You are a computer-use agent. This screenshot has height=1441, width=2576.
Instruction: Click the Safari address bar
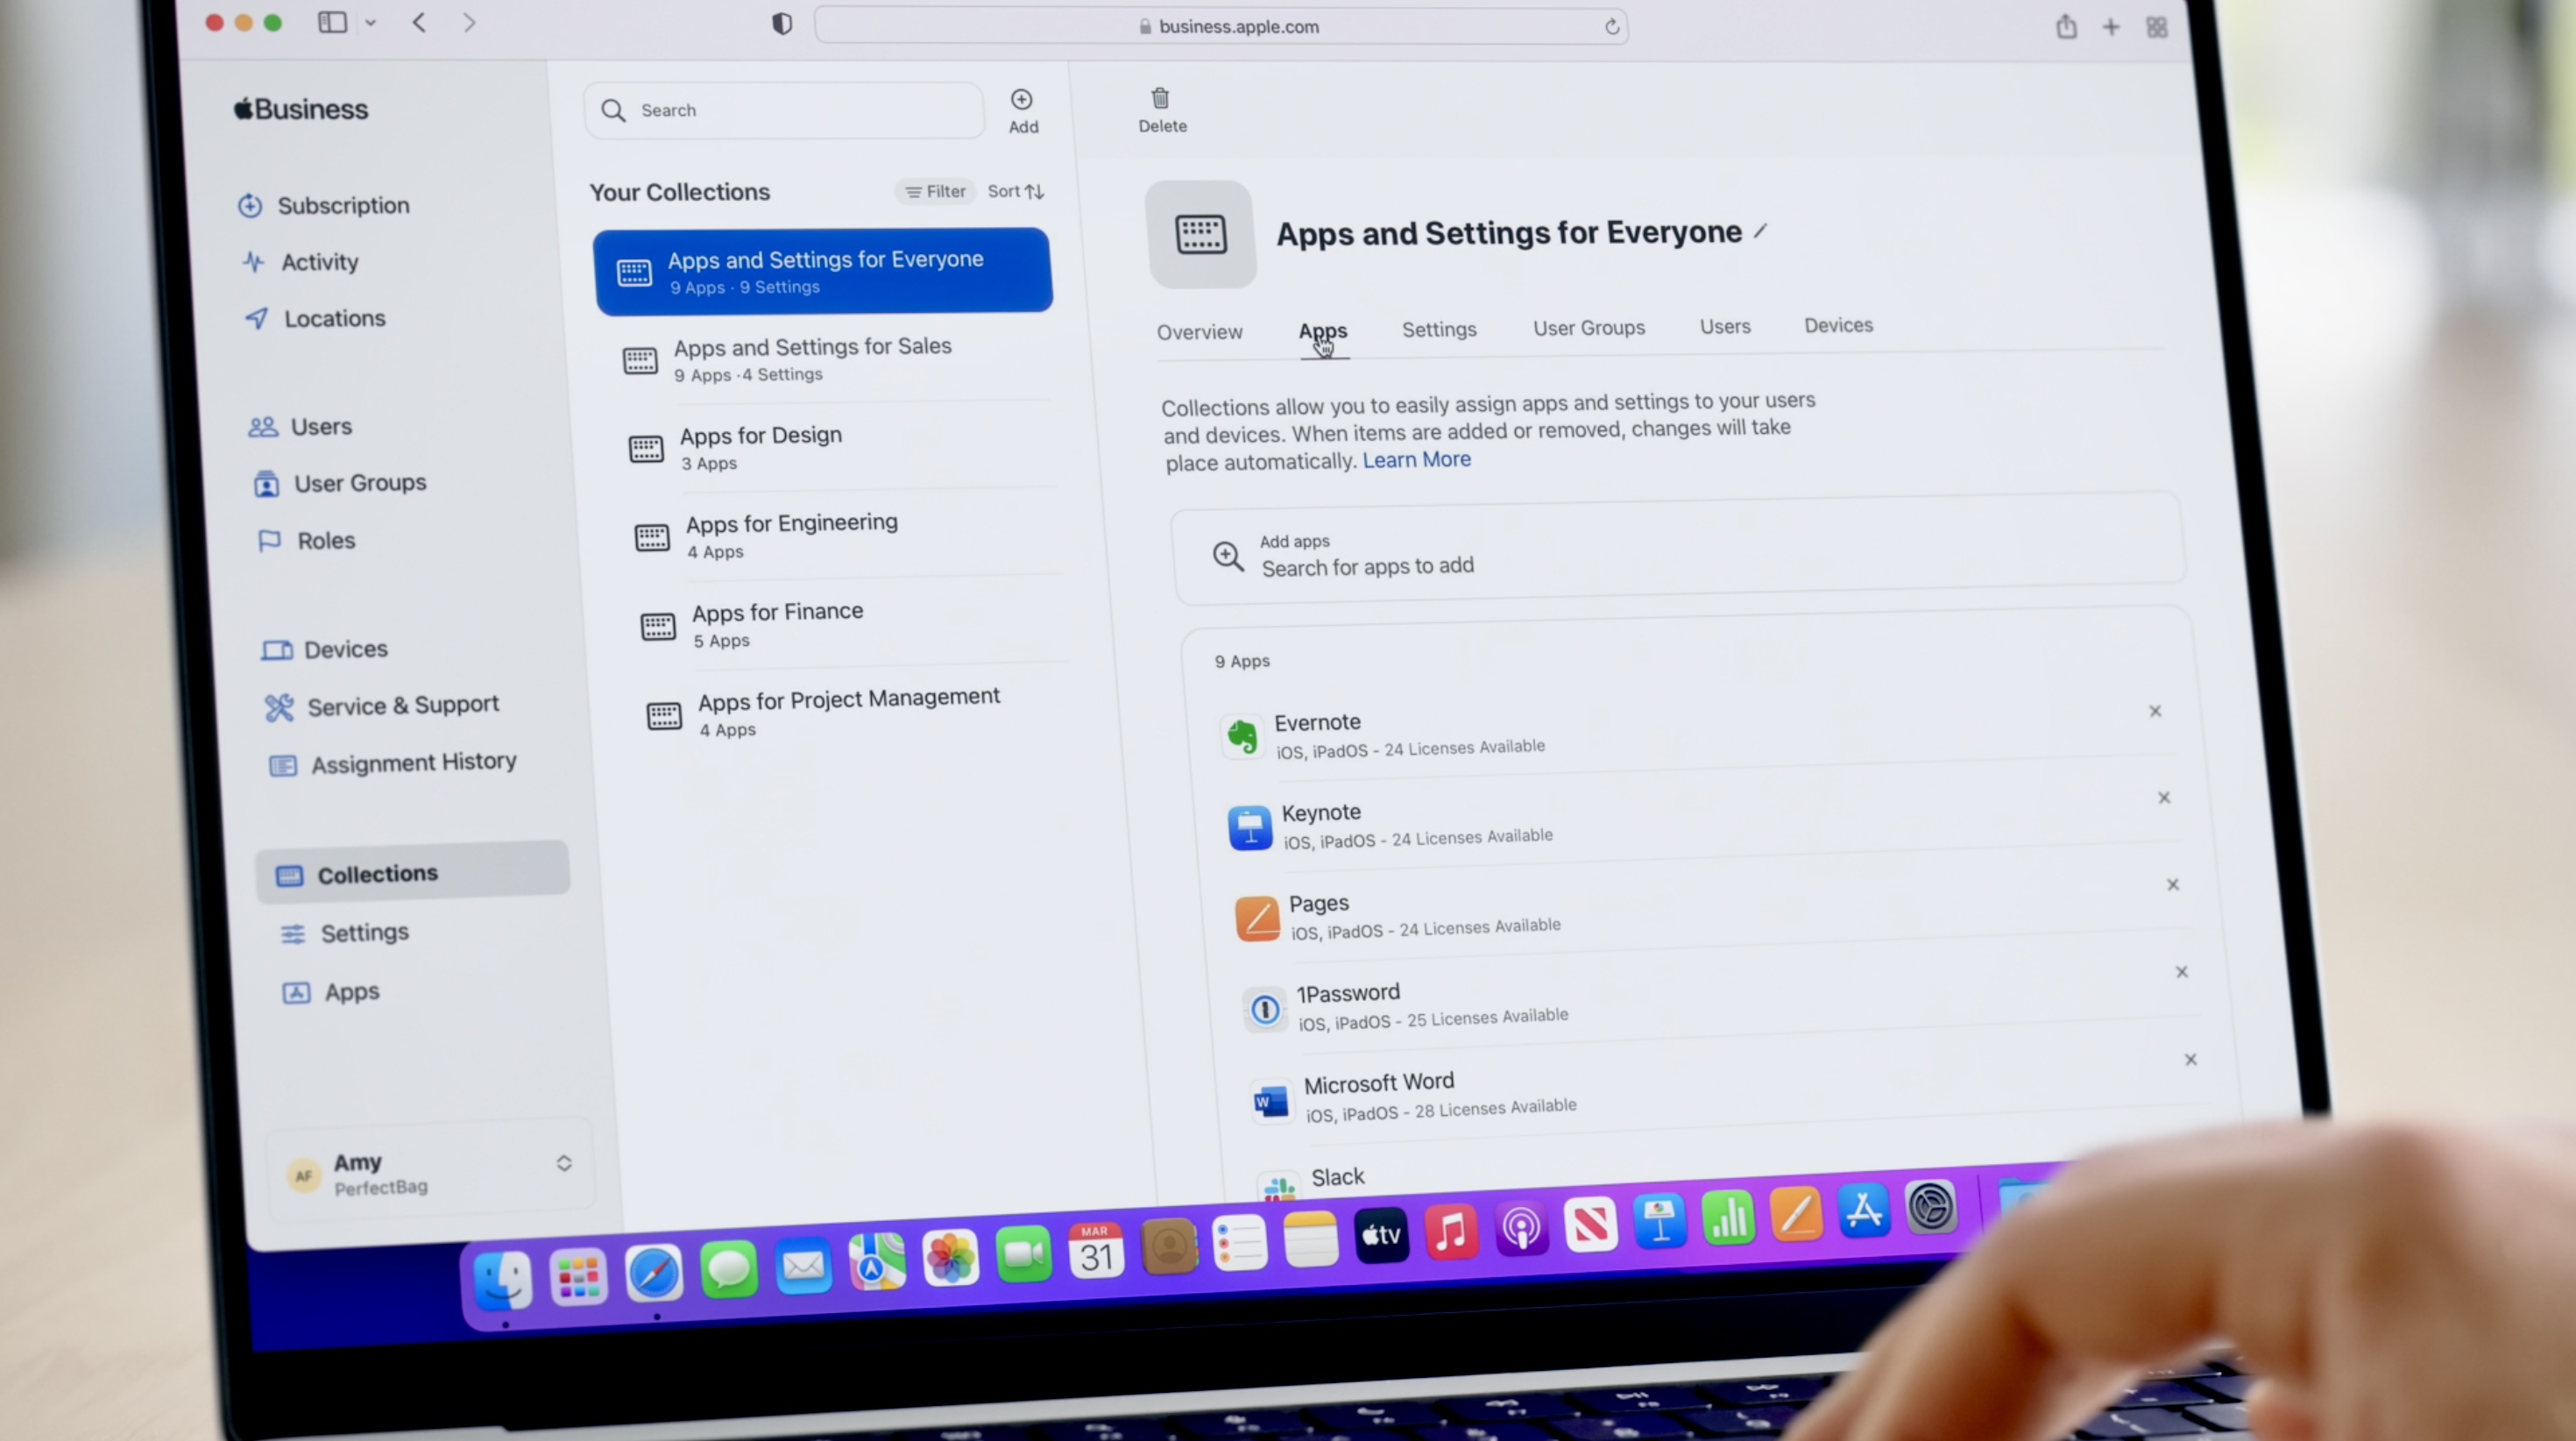[1222, 26]
